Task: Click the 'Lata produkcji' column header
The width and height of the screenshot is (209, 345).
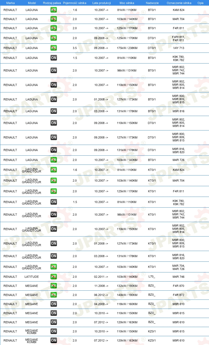Action: (x=102, y=3)
